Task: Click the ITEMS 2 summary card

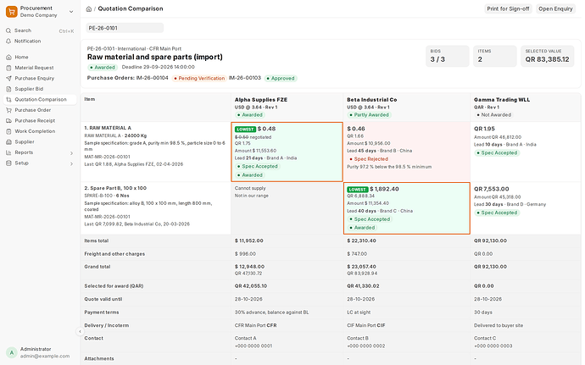Action: (495, 56)
